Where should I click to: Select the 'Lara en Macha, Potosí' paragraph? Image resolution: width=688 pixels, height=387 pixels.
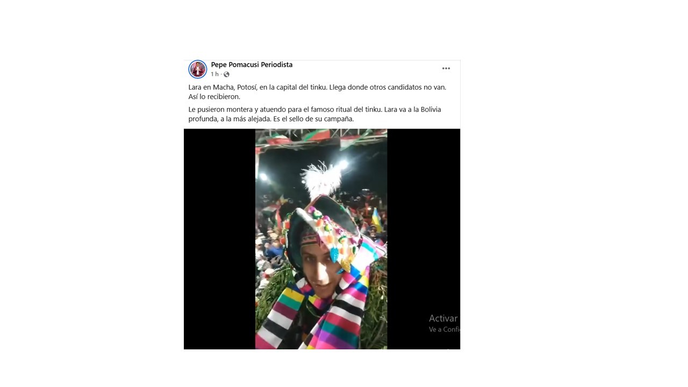(x=317, y=92)
